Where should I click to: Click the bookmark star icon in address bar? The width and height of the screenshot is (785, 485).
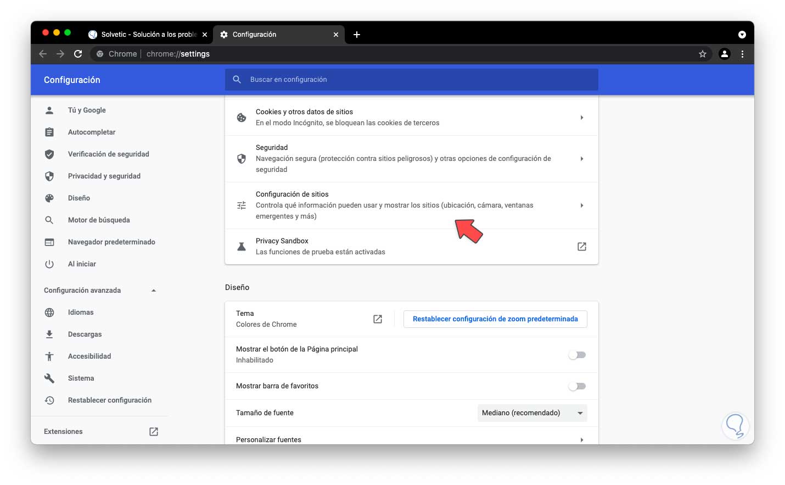click(x=702, y=54)
